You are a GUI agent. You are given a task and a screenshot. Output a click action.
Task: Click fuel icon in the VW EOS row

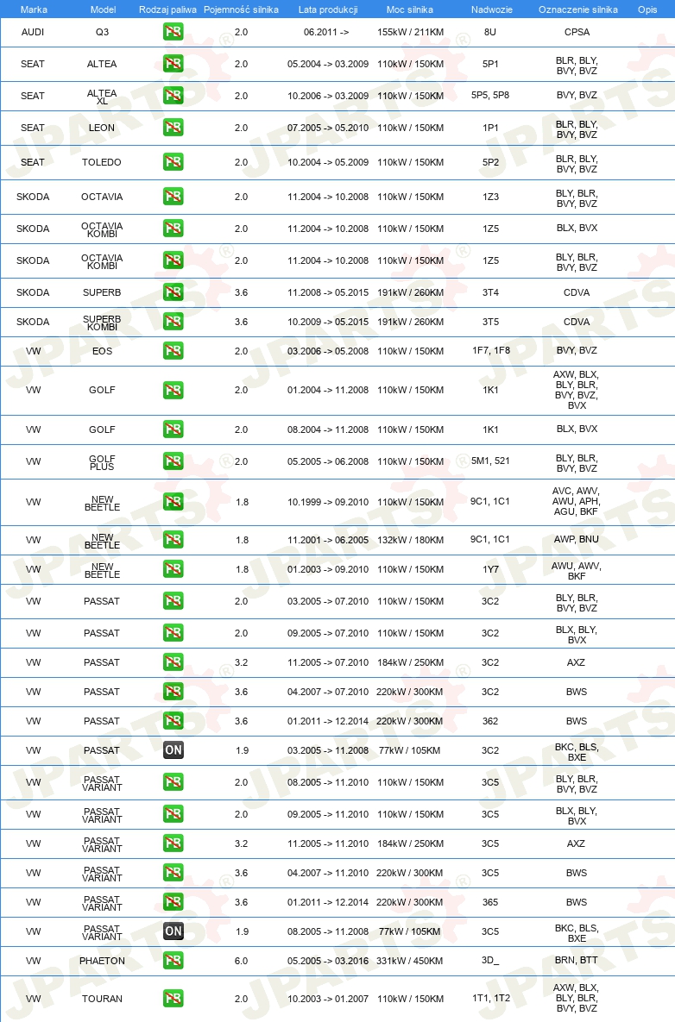[x=173, y=351]
